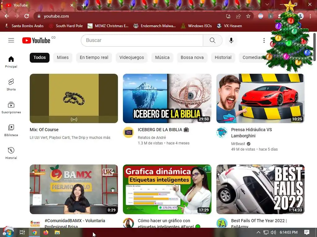Reload the page with refresh icon
The image size is (317, 237).
click(27, 16)
